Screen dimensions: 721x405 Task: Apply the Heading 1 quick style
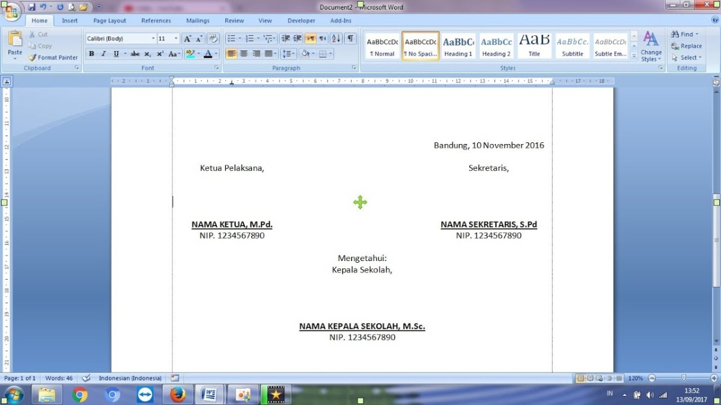(x=458, y=45)
